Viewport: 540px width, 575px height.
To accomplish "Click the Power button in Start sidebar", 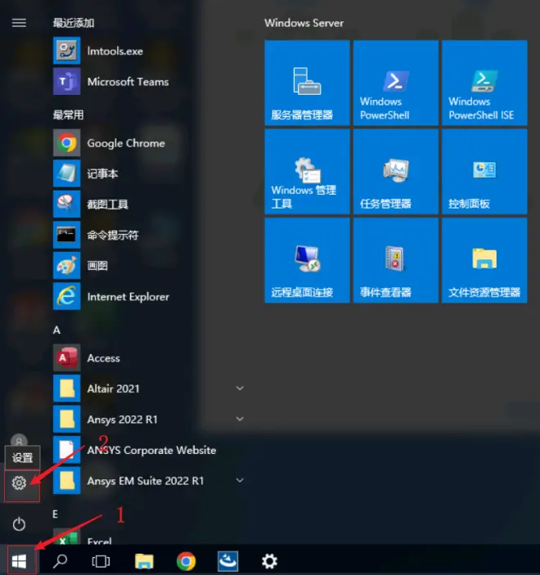I will click(x=19, y=524).
